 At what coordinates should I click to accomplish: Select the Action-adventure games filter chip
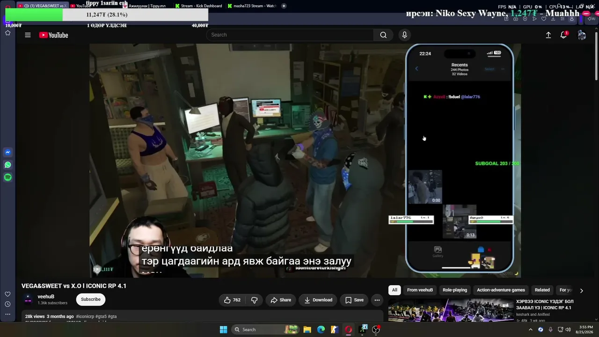[501, 290]
